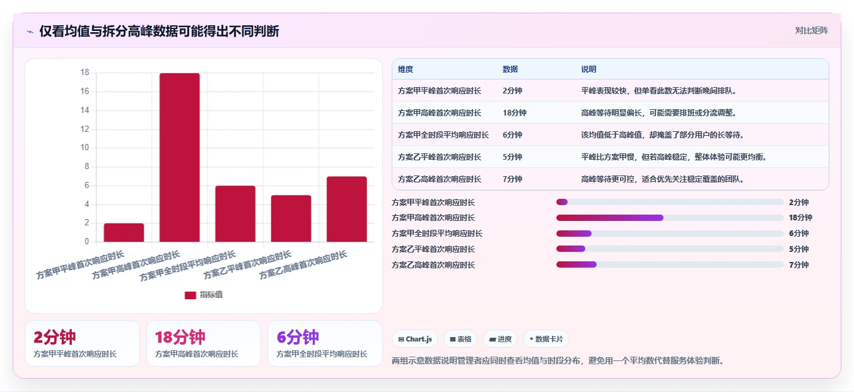
Task: Click the tallest bar 方案甲高峰首次响应时长
Action: (179, 157)
